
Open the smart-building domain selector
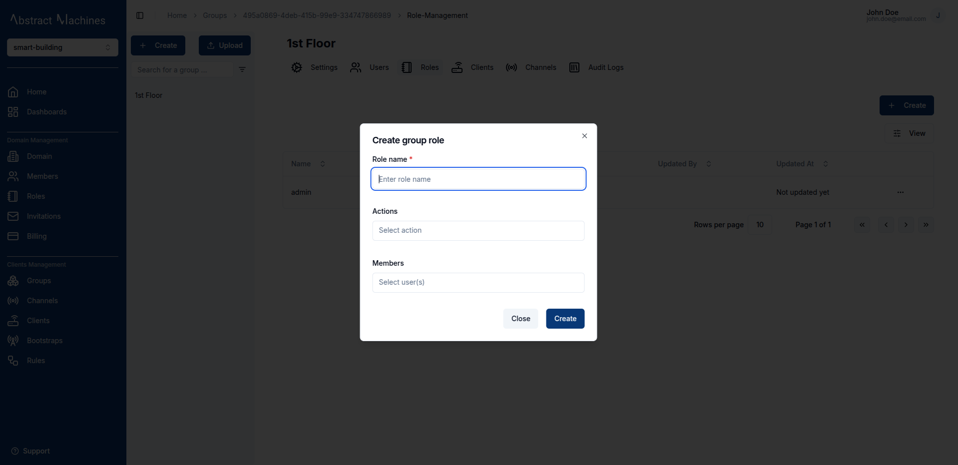click(x=62, y=47)
